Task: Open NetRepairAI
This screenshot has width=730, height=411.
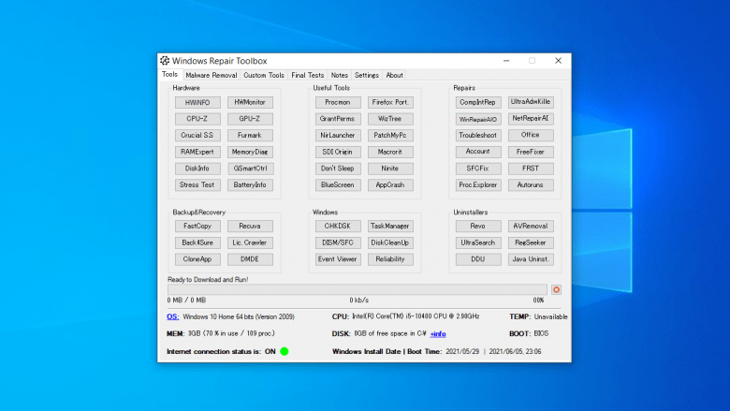Action: [531, 119]
